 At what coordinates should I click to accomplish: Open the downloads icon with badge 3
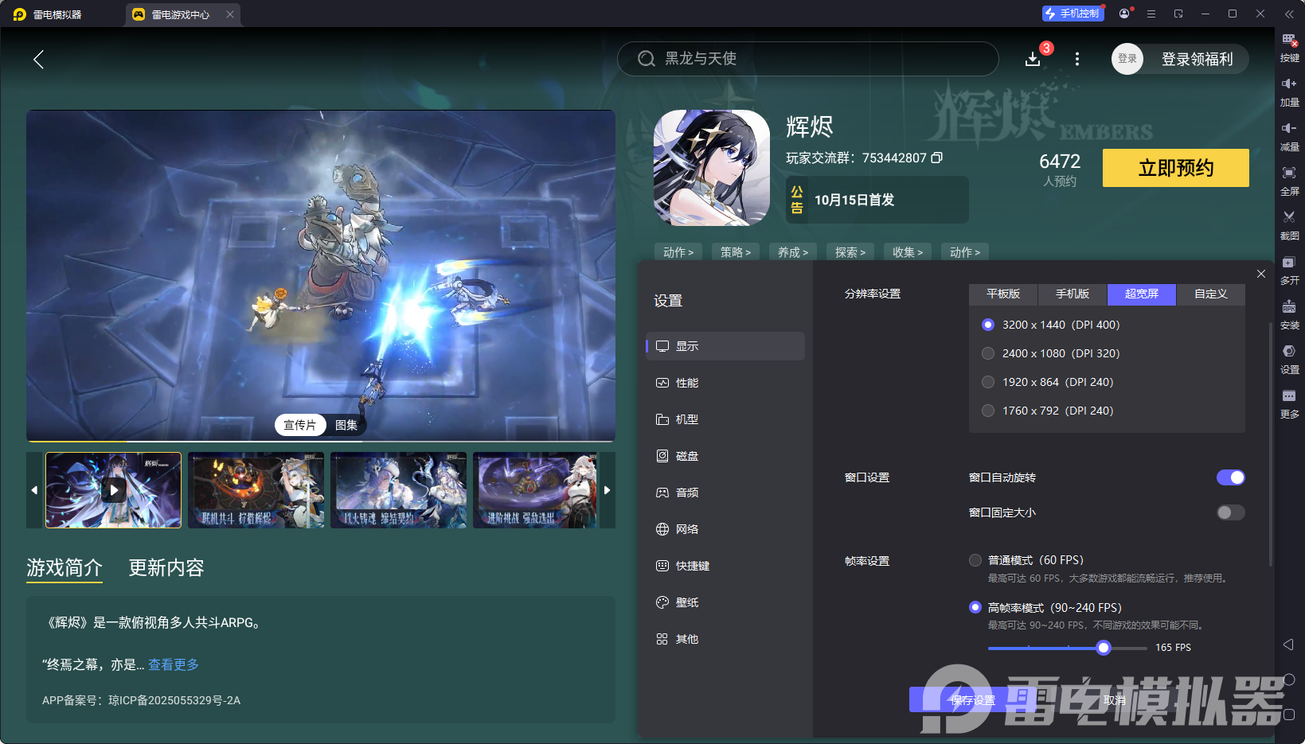(x=1033, y=59)
